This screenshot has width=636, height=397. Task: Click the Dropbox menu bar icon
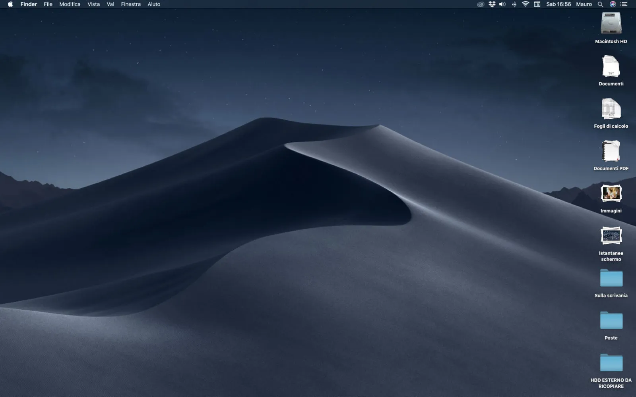click(x=492, y=4)
